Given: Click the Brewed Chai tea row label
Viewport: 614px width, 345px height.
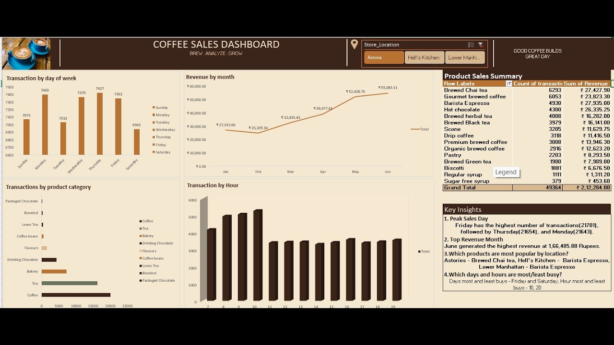Looking at the screenshot, I should pos(466,90).
